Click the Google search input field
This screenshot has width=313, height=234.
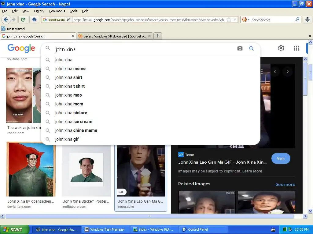coord(144,49)
